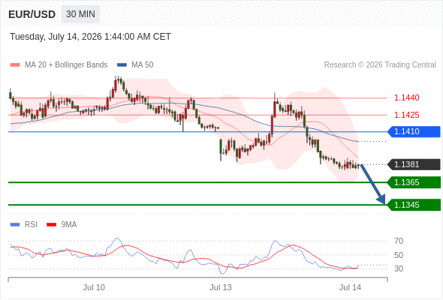Click the RSI 70 level label
Screen dimensions: 443x300
[x=399, y=241]
